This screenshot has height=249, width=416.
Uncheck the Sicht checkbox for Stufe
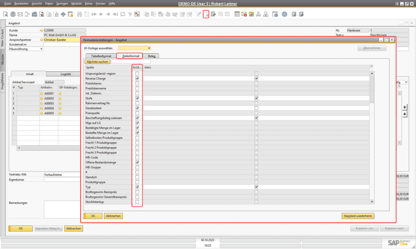pos(137,98)
